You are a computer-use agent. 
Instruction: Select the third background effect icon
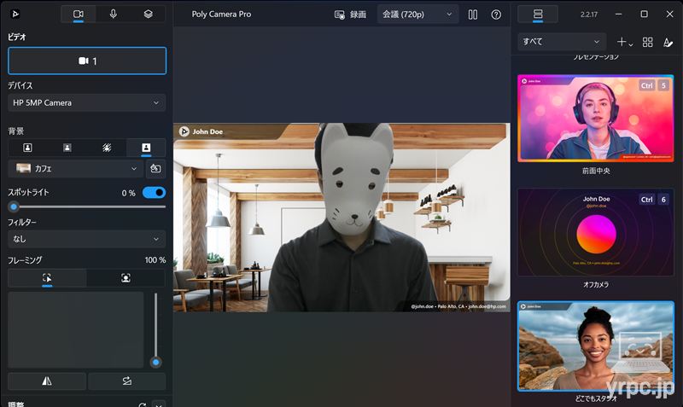pos(107,148)
